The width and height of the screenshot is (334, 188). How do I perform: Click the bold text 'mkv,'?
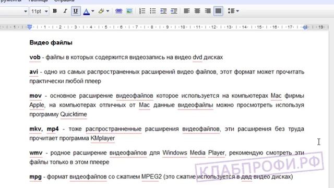coord(36,129)
